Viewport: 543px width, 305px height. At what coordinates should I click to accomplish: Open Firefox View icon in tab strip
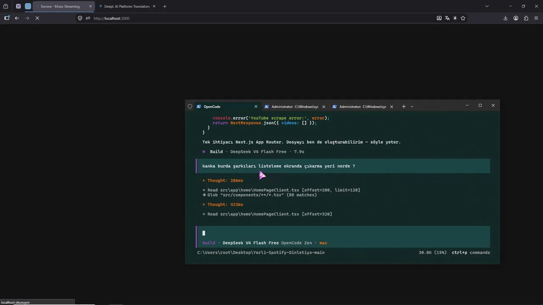click(x=6, y=6)
